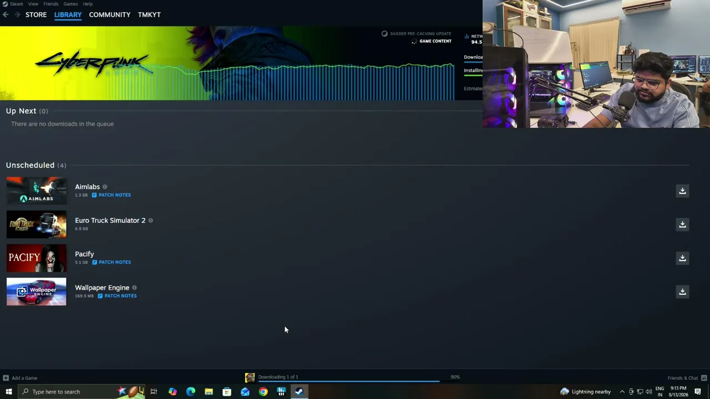The height and width of the screenshot is (399, 710).
Task: Open the info icon beside Aimlabs
Action: pyautogui.click(x=105, y=187)
